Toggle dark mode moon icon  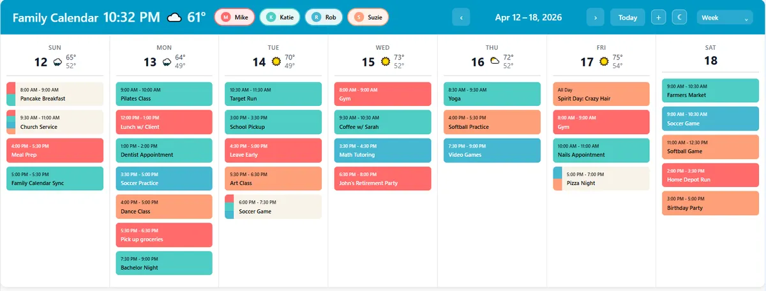click(x=679, y=17)
